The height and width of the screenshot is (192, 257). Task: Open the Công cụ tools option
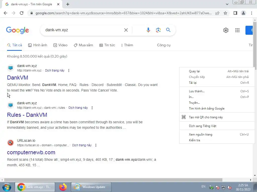(164, 45)
